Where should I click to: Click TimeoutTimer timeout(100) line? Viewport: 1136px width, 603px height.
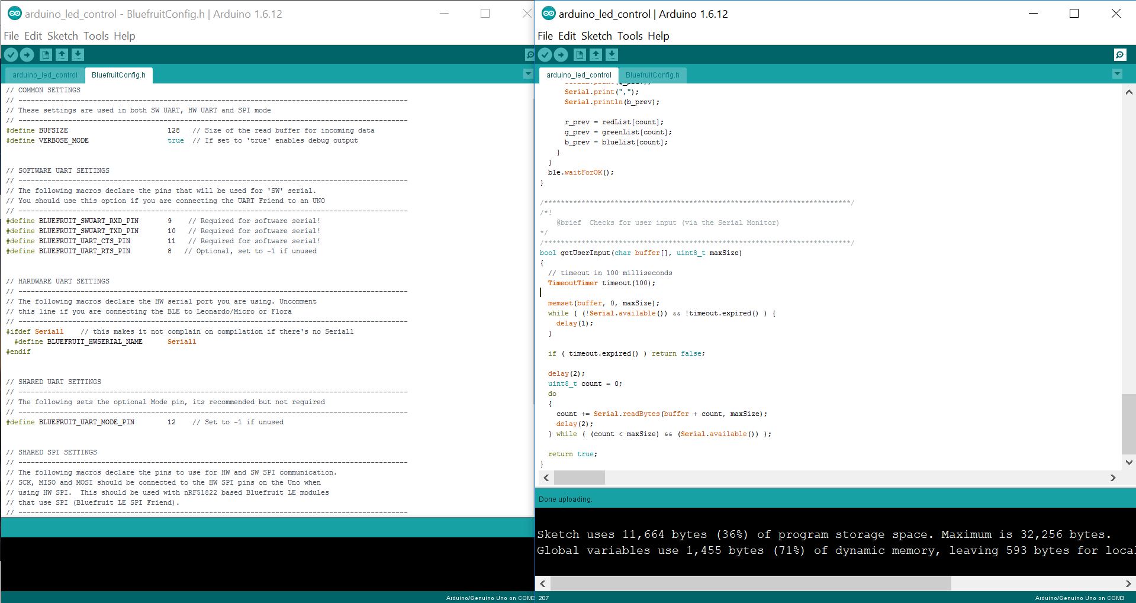601,283
